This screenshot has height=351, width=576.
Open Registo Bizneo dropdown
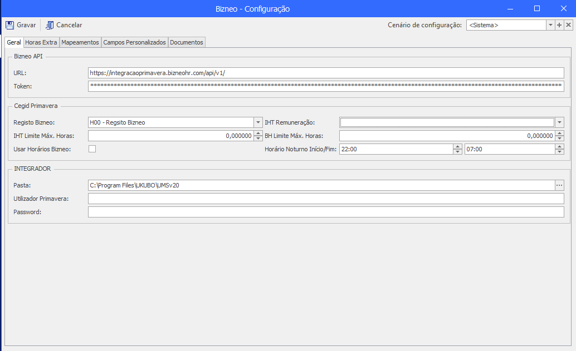click(258, 122)
